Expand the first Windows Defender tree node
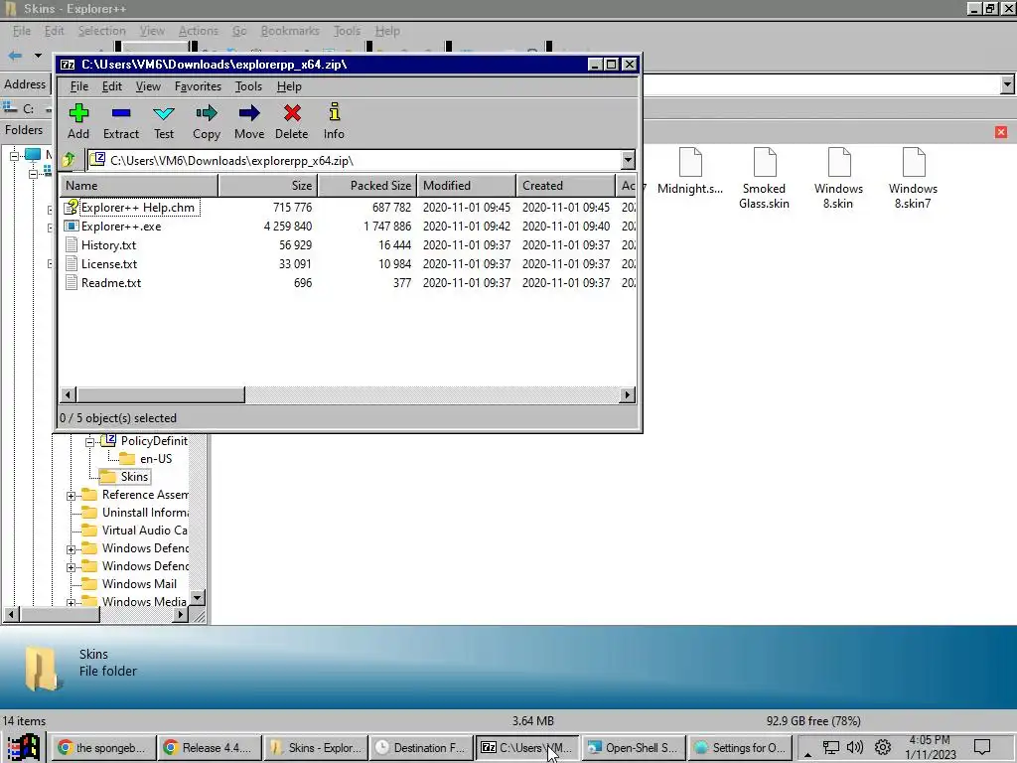Image resolution: width=1017 pixels, height=763 pixels. point(72,549)
